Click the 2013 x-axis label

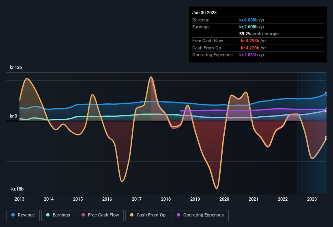[x=19, y=199]
